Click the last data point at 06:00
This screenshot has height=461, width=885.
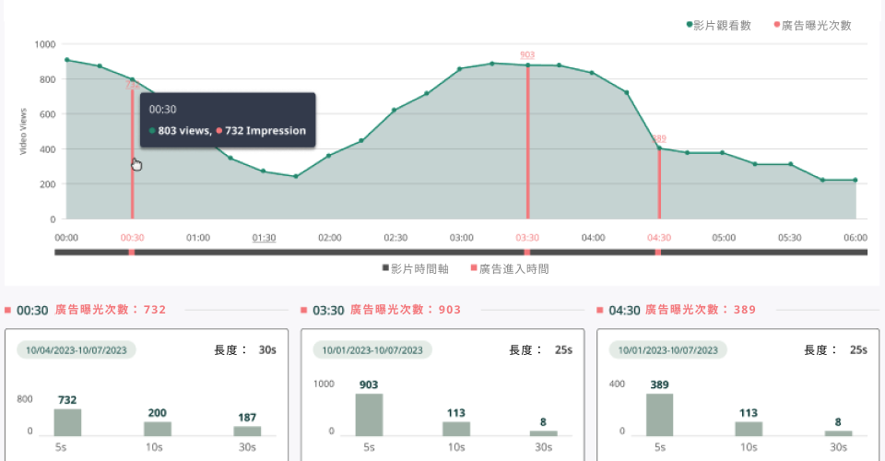pos(855,180)
